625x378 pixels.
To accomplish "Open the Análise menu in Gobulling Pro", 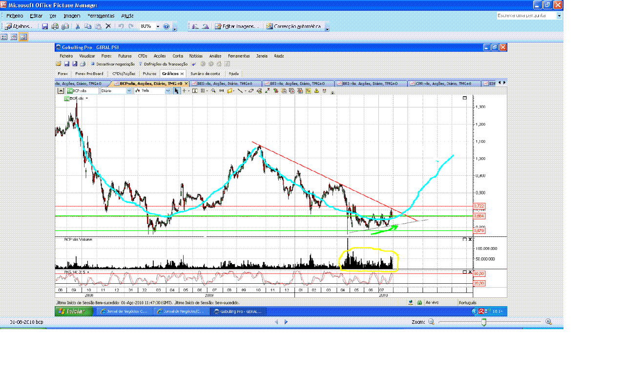I will click(x=215, y=56).
